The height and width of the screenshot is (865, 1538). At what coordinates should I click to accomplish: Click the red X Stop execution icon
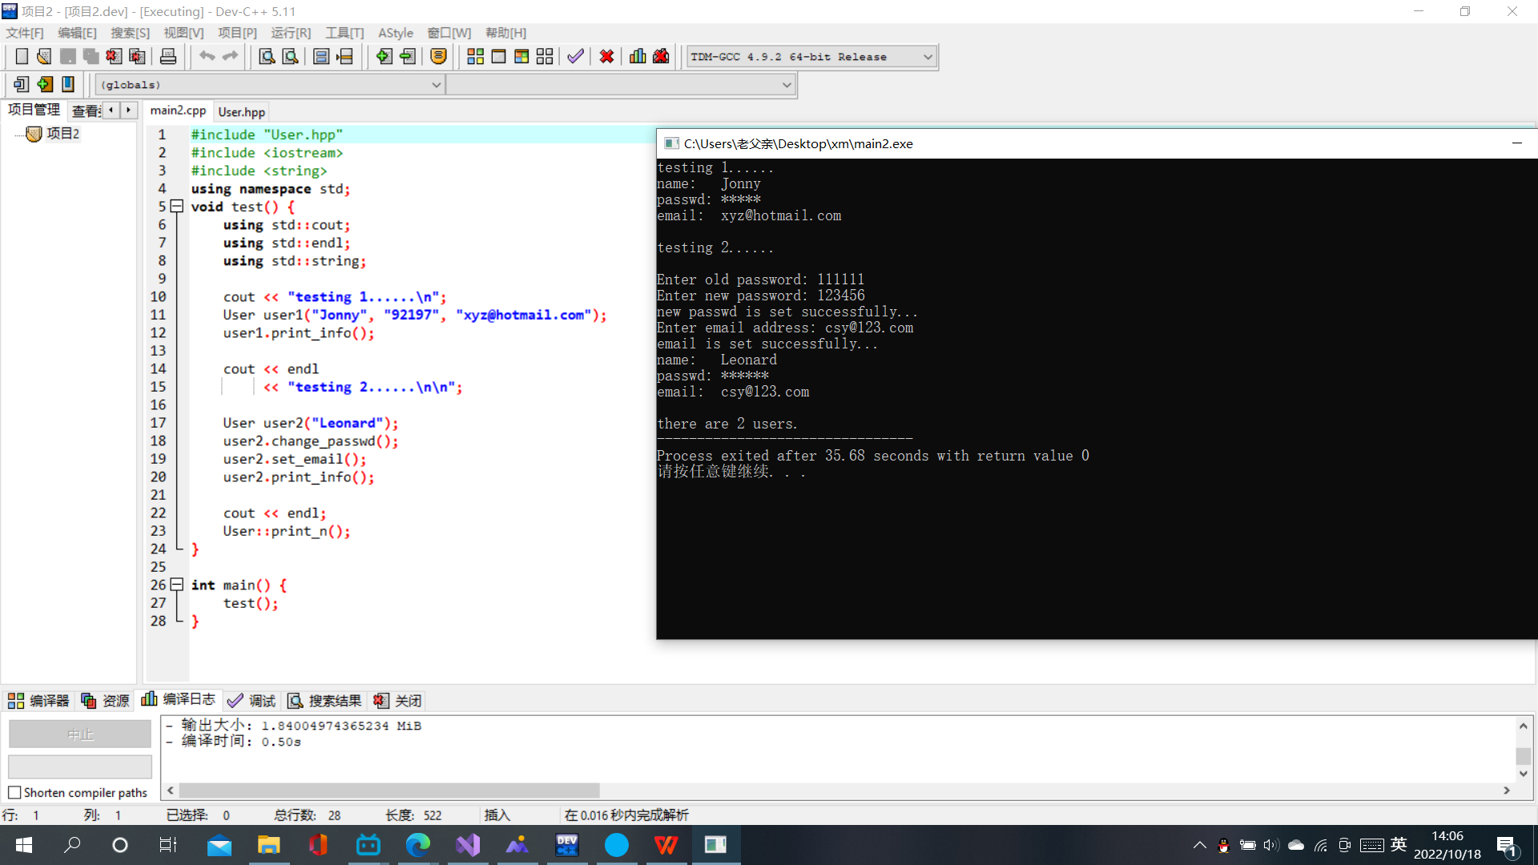pyautogui.click(x=606, y=57)
